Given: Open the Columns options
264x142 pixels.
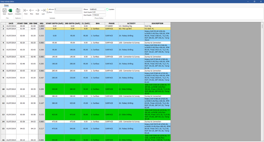Looking at the screenshot, I should (18, 11).
